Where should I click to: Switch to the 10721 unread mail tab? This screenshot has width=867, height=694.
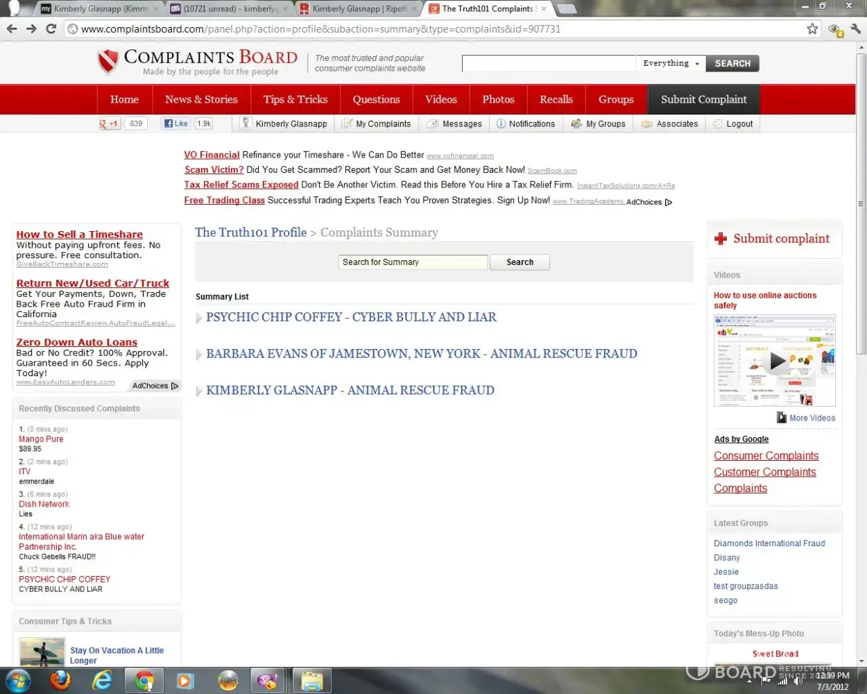tap(230, 9)
